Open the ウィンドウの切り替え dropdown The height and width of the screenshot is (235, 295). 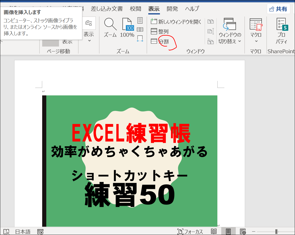[230, 31]
